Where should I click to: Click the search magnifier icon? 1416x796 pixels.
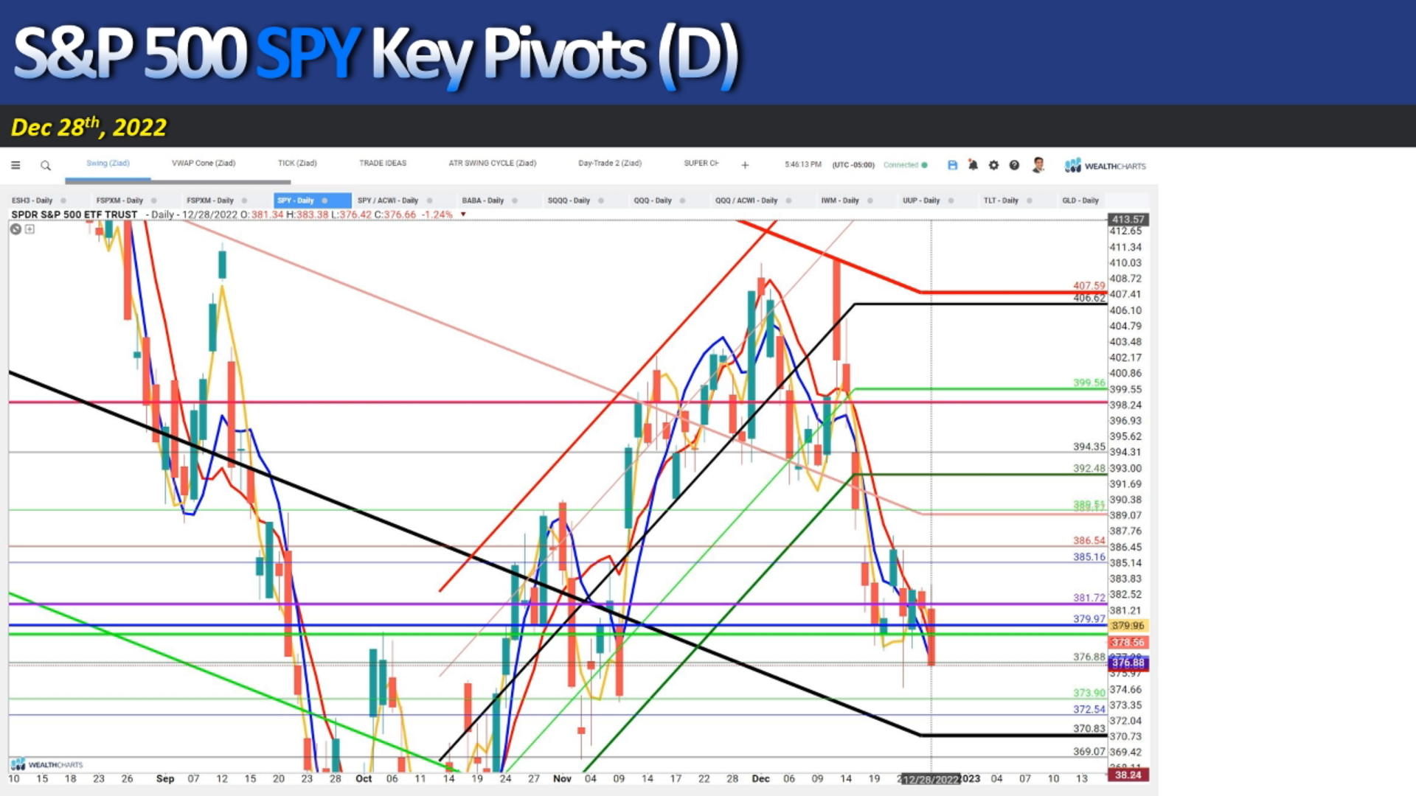[46, 166]
